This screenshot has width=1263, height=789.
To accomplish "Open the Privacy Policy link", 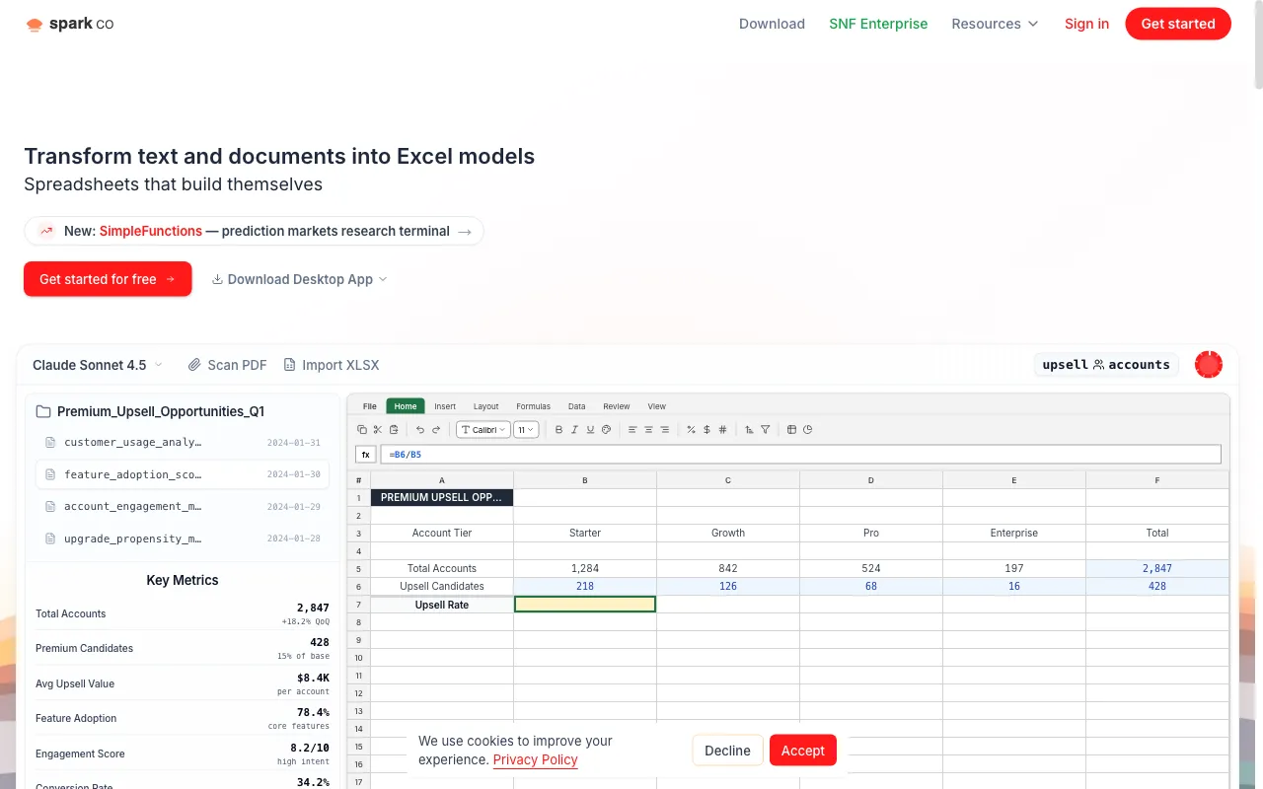I will click(x=535, y=759).
